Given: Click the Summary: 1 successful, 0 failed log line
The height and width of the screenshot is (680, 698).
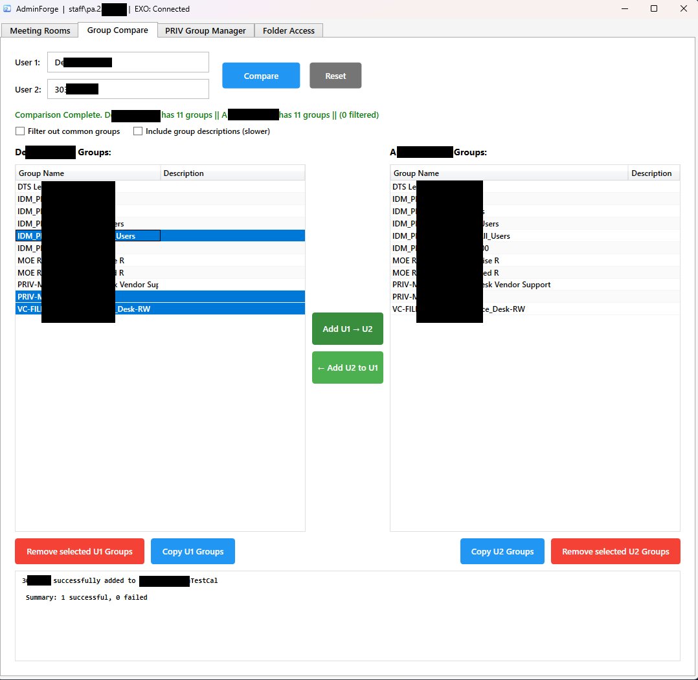Looking at the screenshot, I should (86, 597).
